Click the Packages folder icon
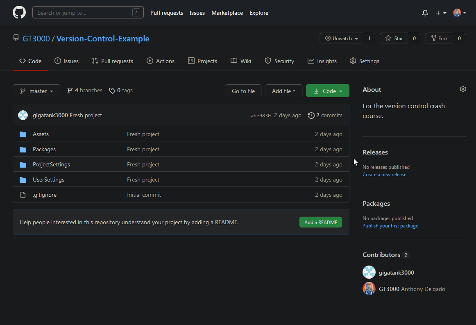This screenshot has width=476, height=325. 23,150
